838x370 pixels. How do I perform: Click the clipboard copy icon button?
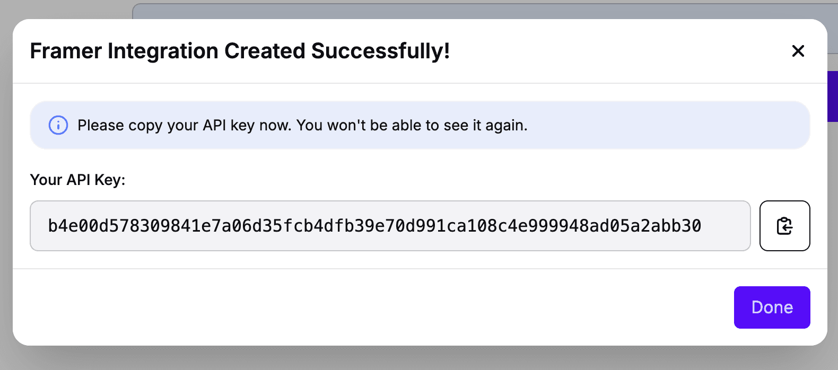[x=784, y=226]
